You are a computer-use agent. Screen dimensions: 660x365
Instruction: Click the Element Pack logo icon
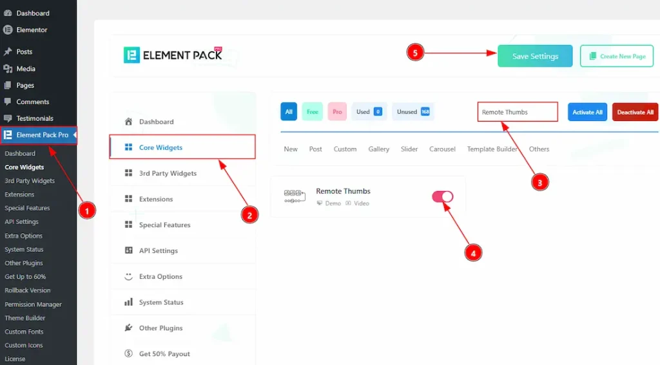131,55
